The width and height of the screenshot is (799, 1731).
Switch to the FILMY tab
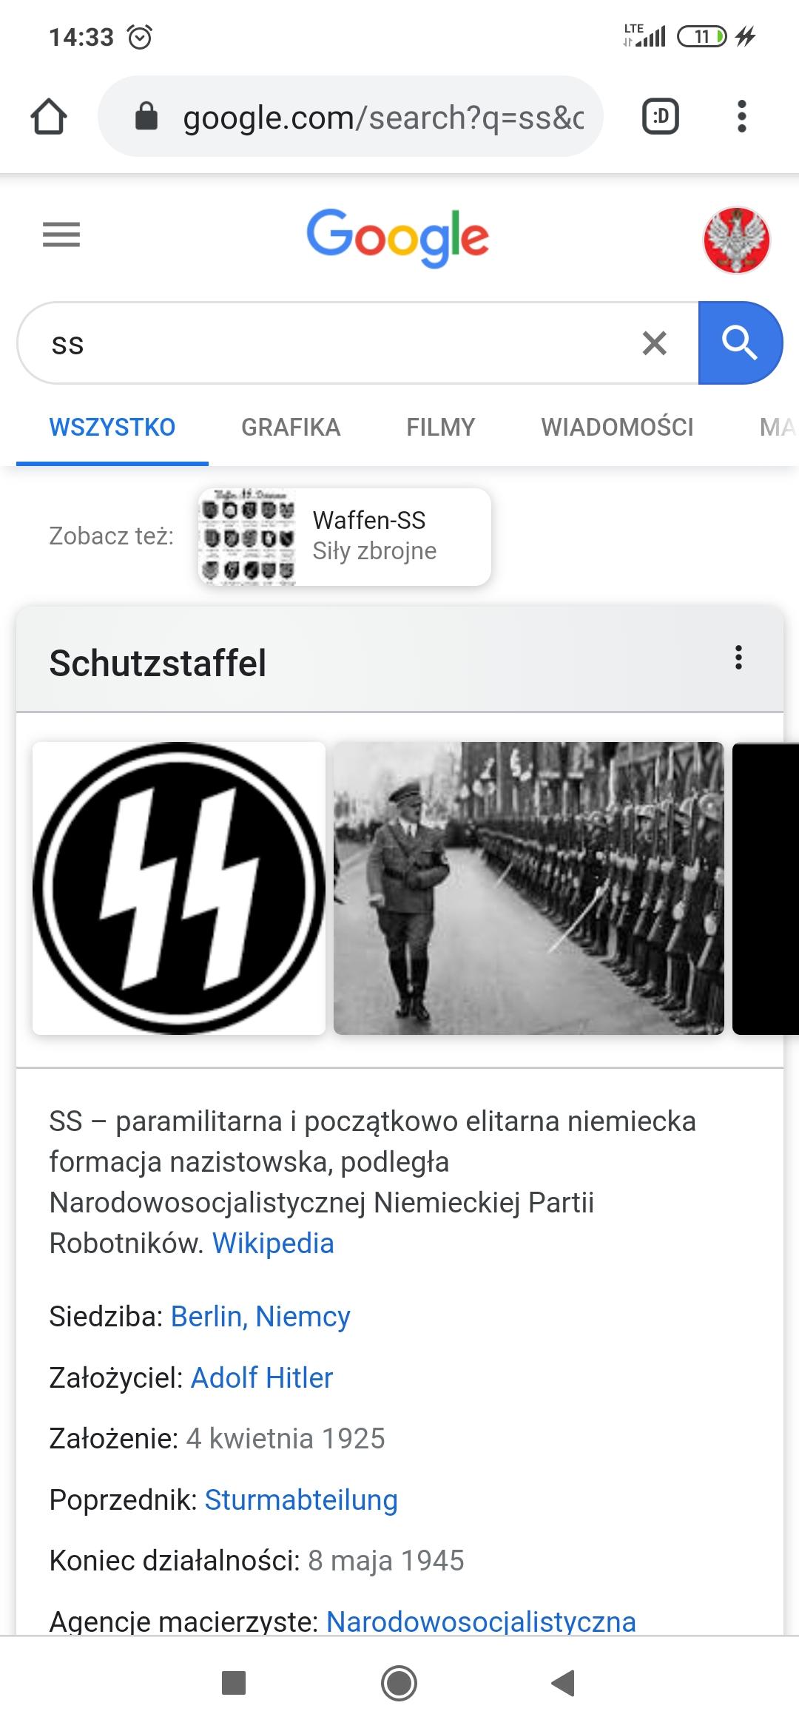(x=440, y=428)
